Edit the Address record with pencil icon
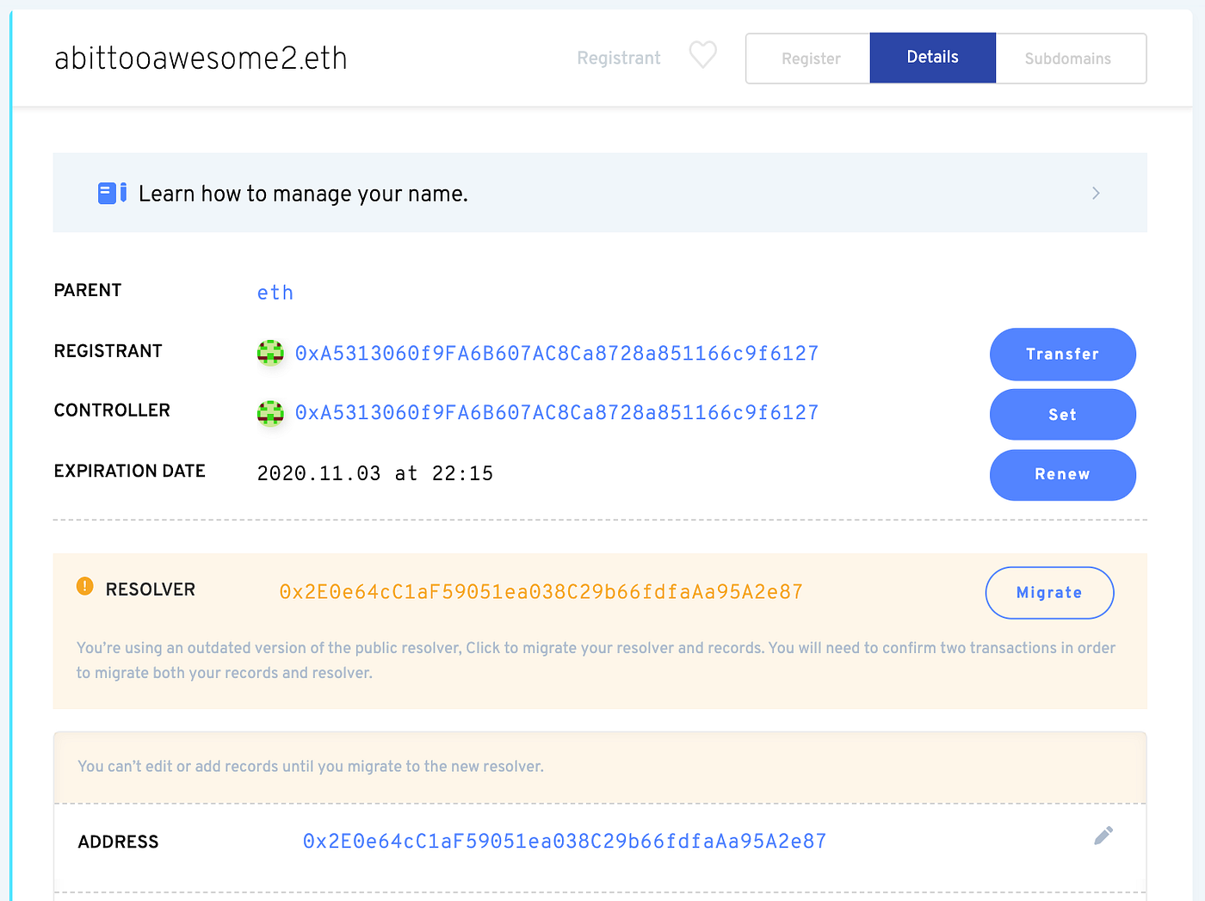 1103,836
